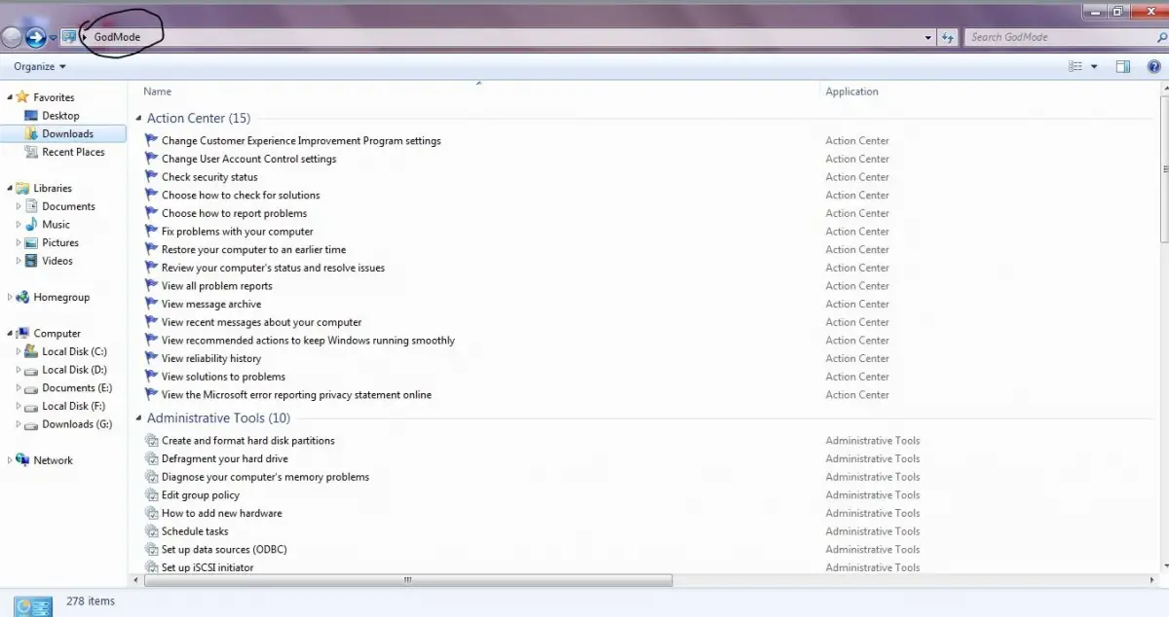The image size is (1169, 617).
Task: Collapse the Computer group
Action: point(10,333)
